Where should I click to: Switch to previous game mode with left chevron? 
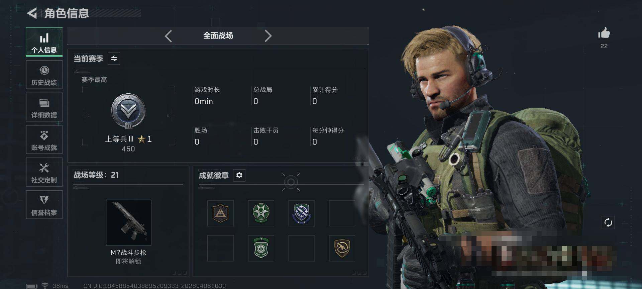point(168,36)
